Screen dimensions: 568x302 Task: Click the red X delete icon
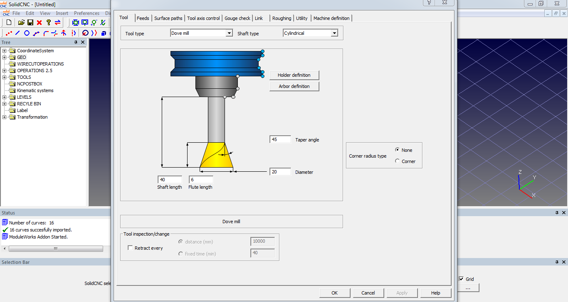tap(40, 22)
